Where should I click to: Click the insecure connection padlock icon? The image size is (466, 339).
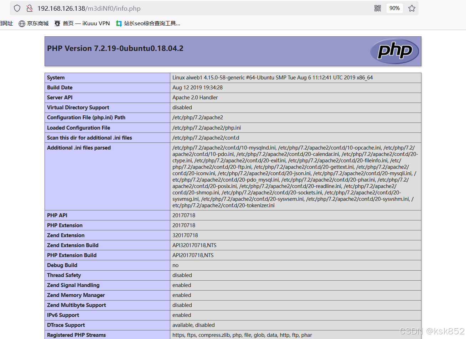30,8
